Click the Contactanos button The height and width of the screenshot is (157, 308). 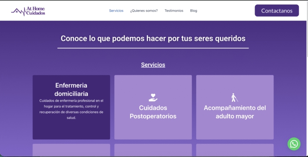tap(277, 10)
